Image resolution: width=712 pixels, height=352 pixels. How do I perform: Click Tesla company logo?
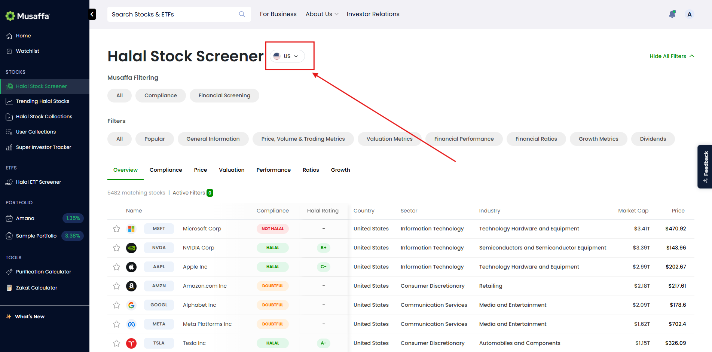(x=131, y=343)
